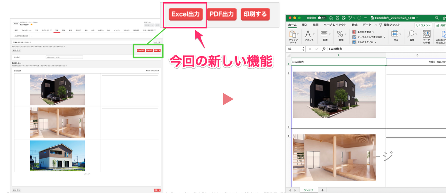This screenshot has height=193, width=446.
Task: Click the large 印刷する button in enlarged callout
Action: (255, 14)
